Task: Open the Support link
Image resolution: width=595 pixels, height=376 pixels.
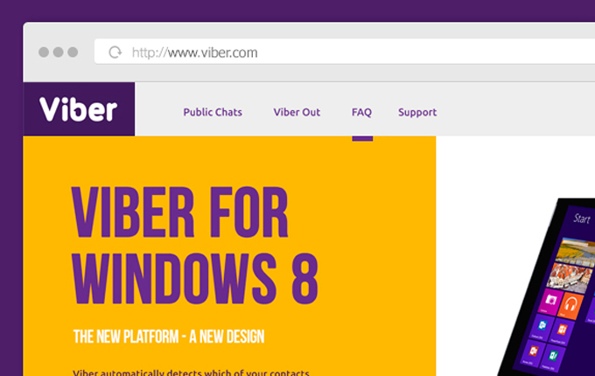Action: tap(417, 112)
